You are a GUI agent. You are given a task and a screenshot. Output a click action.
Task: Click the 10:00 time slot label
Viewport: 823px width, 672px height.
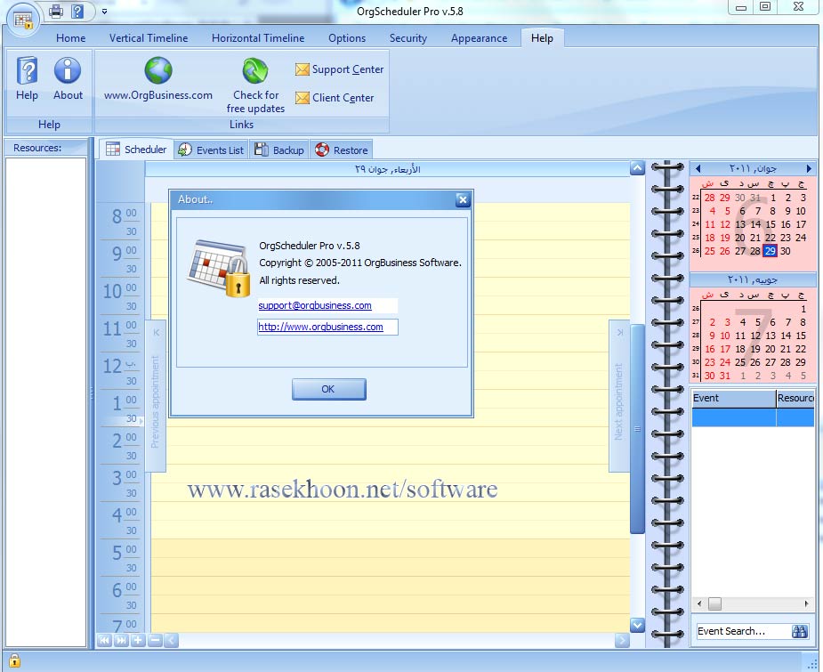(120, 290)
